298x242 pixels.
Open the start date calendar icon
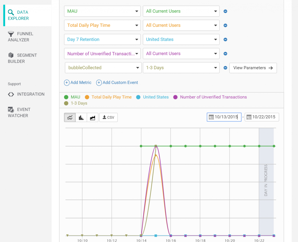(x=211, y=117)
